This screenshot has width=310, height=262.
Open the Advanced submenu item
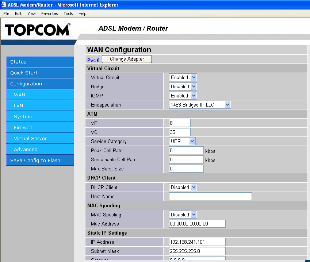click(x=40, y=149)
